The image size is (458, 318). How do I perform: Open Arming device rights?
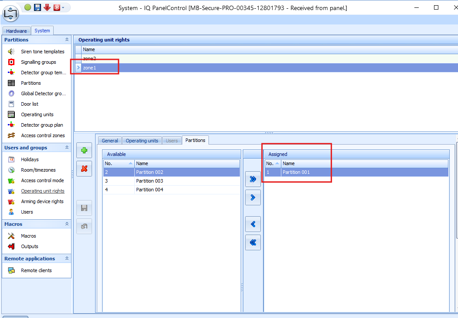42,201
